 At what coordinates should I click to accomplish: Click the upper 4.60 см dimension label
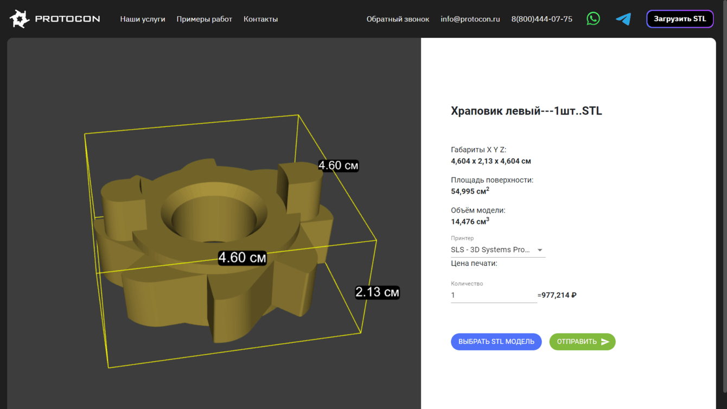tap(338, 165)
